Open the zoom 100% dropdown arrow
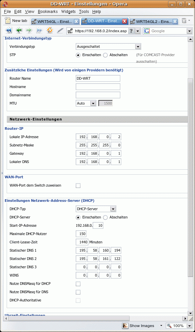 click(189, 326)
